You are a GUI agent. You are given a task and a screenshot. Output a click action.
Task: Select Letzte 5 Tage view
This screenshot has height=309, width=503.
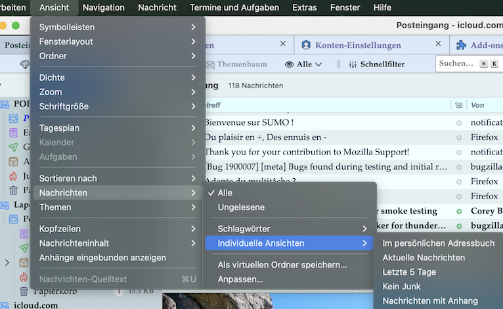(409, 272)
